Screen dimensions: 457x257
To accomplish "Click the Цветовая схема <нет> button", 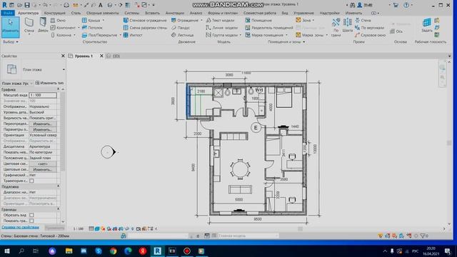I will (43, 163).
